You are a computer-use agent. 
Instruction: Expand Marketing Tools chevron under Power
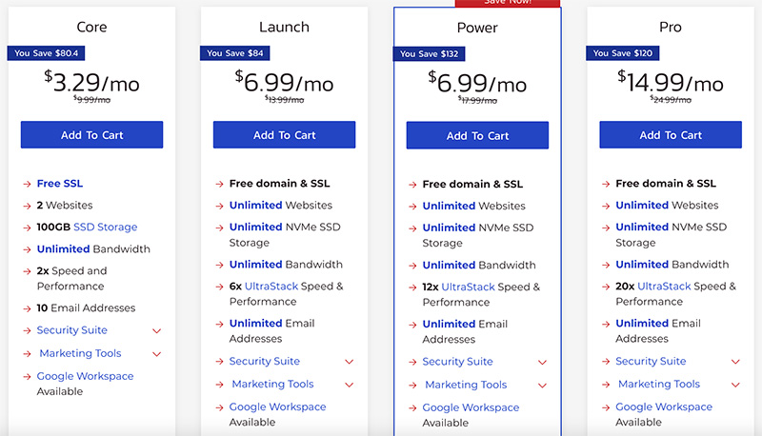point(542,386)
